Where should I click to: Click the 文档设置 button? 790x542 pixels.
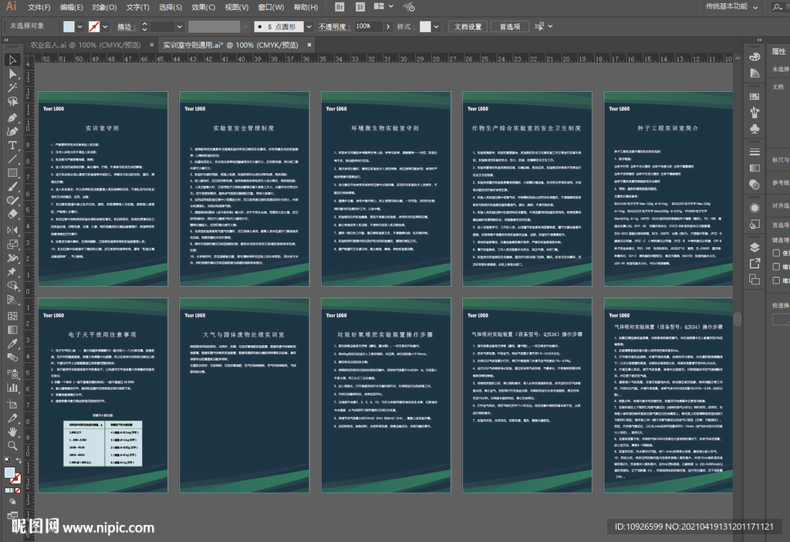click(468, 27)
